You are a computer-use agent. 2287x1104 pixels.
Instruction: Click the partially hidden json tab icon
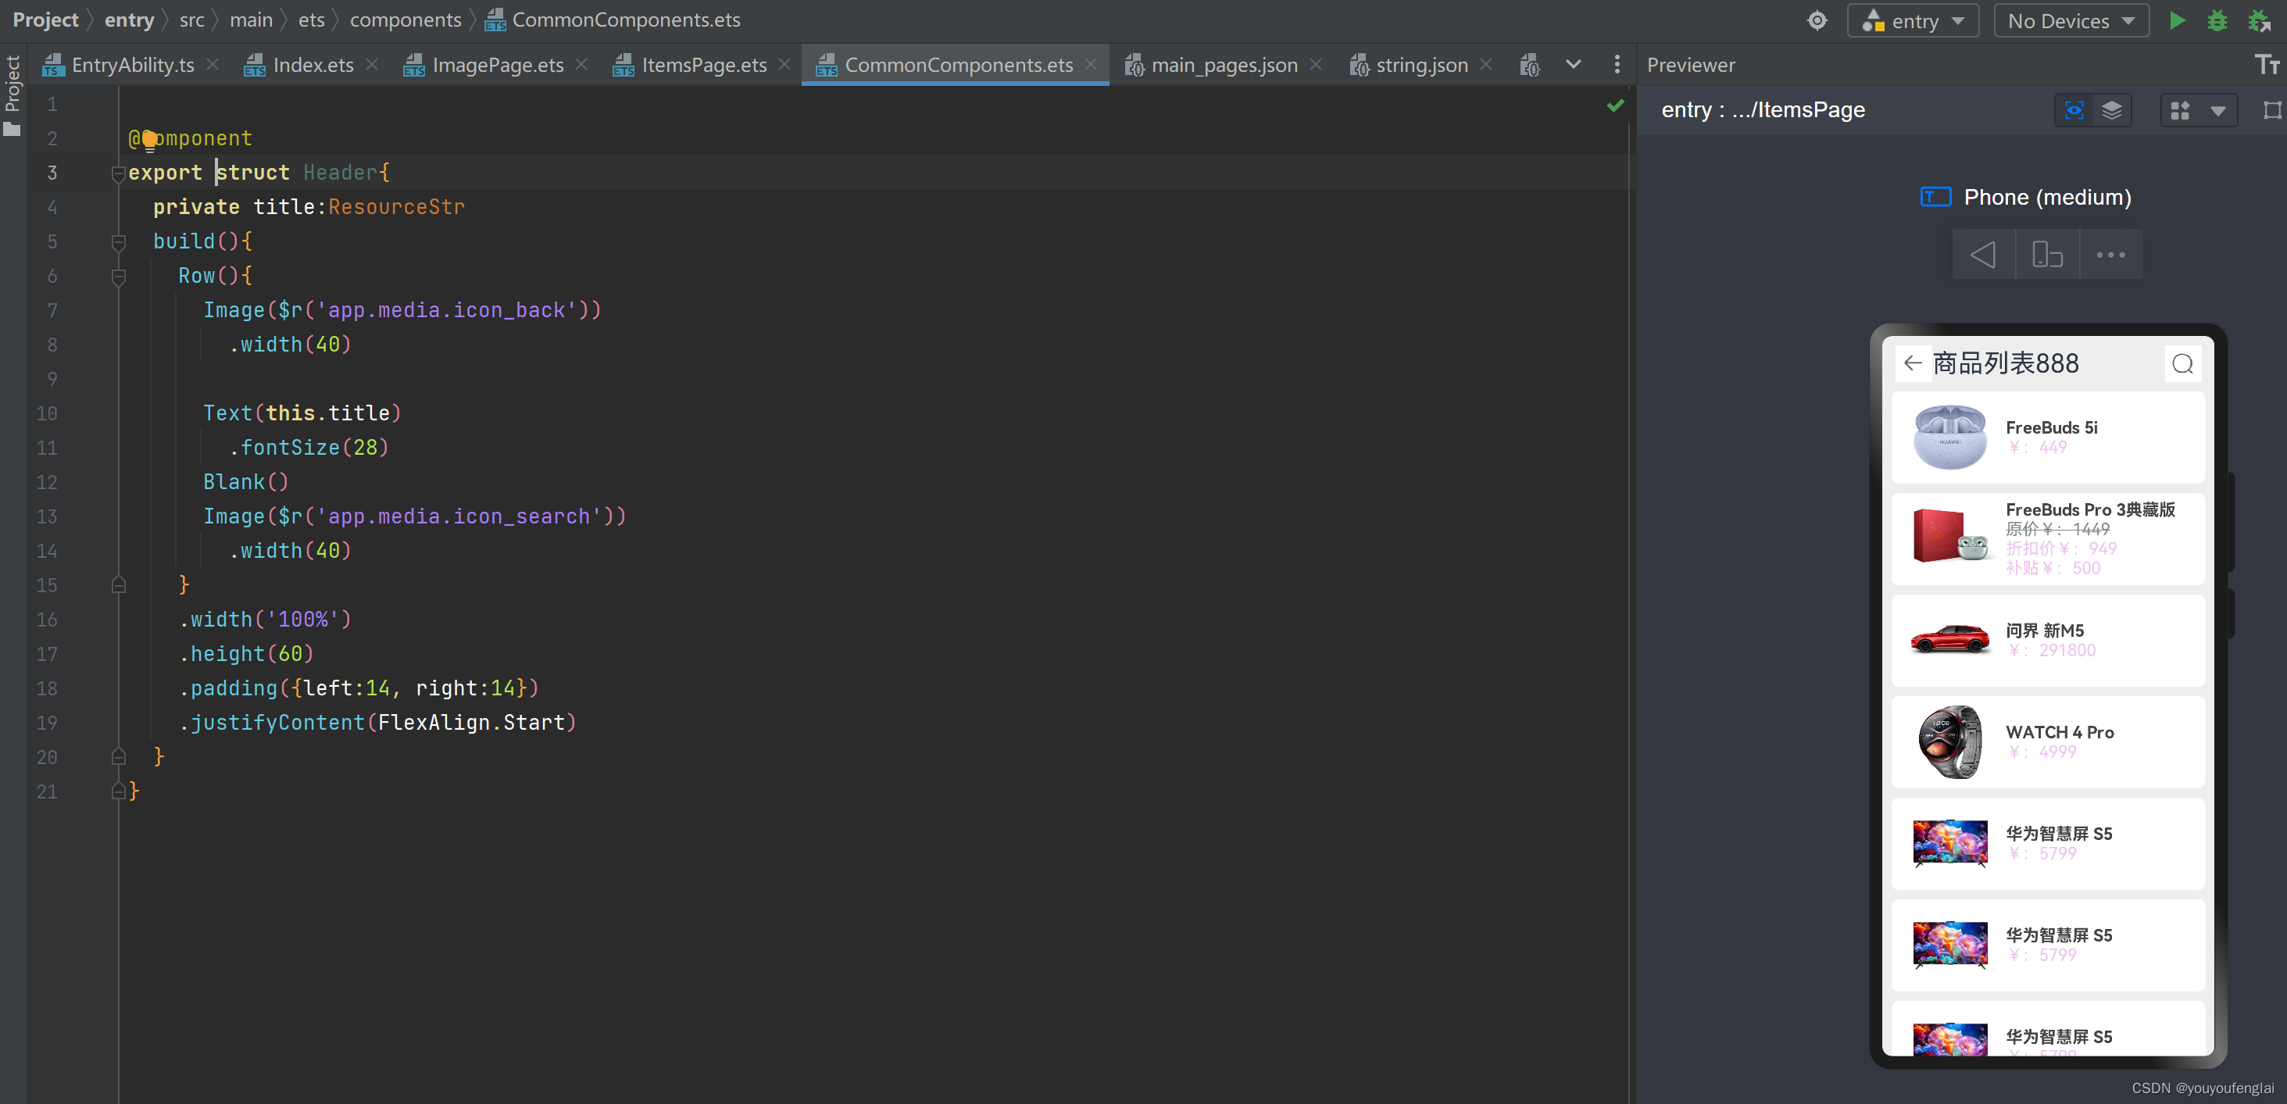(1530, 65)
